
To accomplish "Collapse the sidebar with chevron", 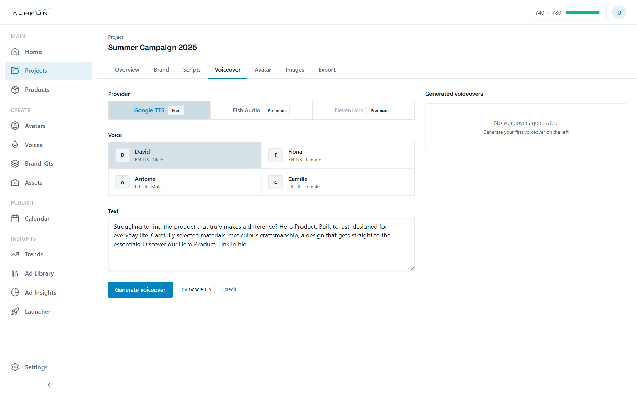I will click(x=49, y=385).
